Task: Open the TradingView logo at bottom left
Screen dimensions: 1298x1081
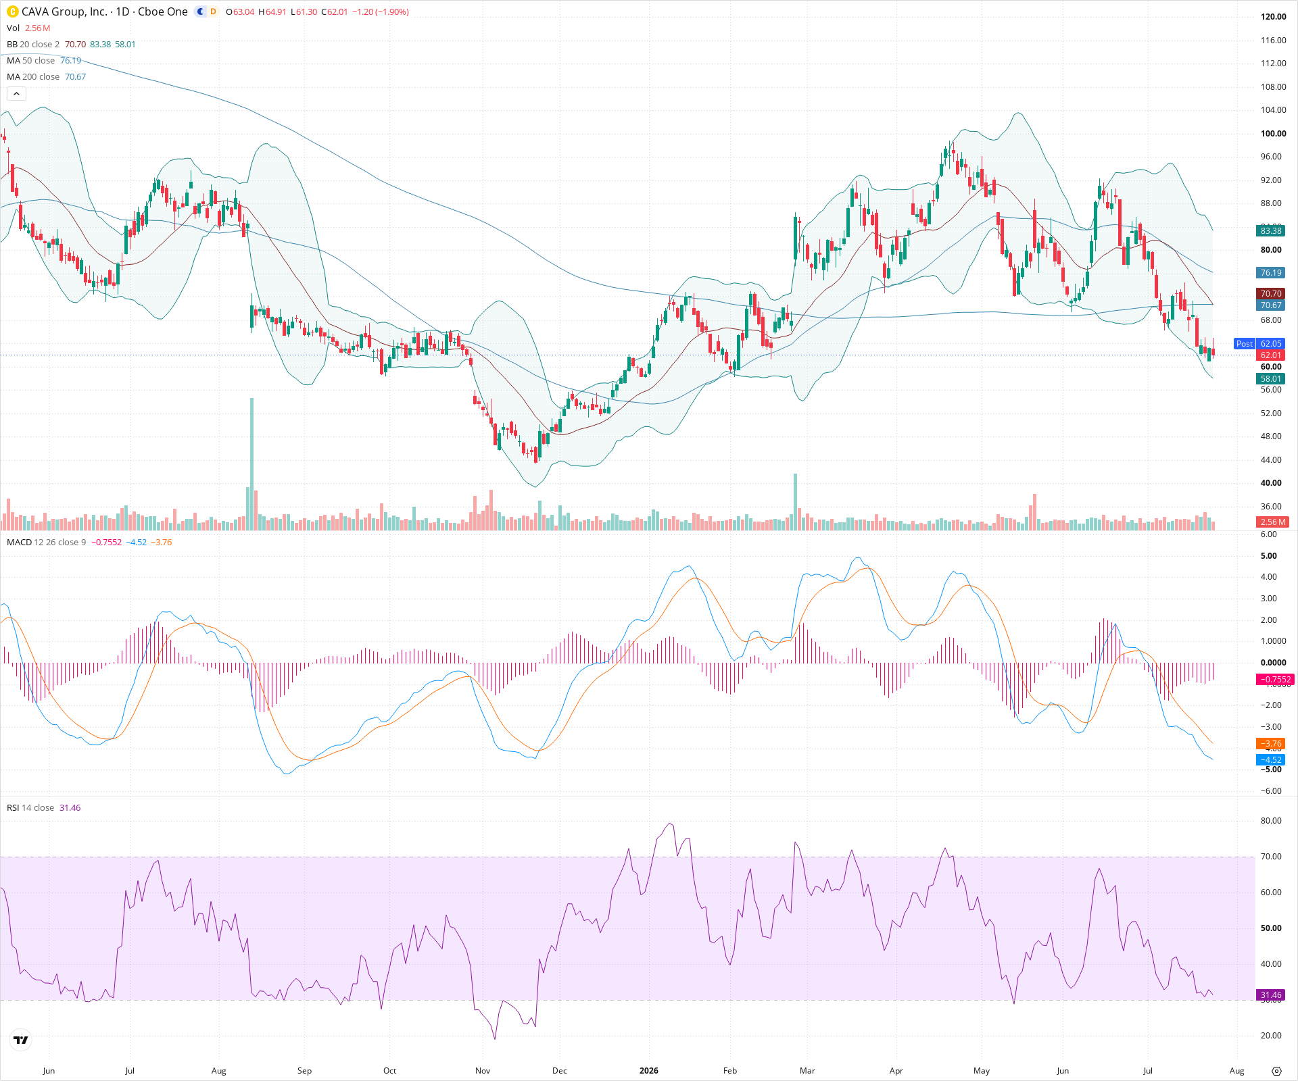Action: pyautogui.click(x=21, y=1040)
